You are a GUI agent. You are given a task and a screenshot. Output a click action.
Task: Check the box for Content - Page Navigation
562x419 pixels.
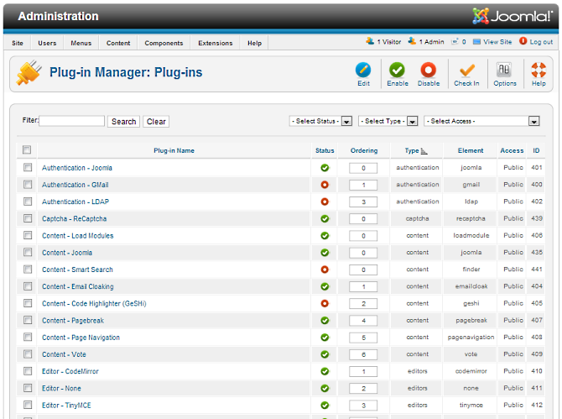[x=28, y=337]
